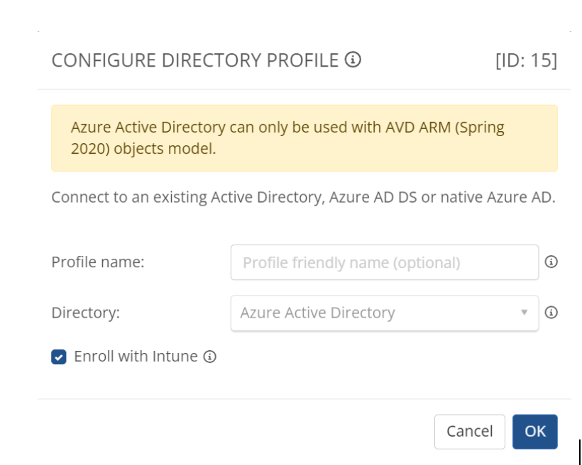Click the Configure Directory Profile heading text
The image size is (582, 465).
pos(195,61)
